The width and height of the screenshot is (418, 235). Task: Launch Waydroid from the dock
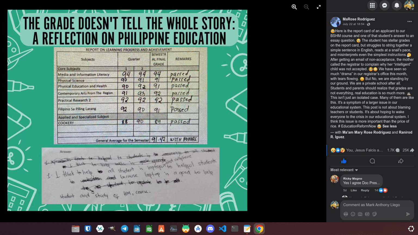[186, 229]
